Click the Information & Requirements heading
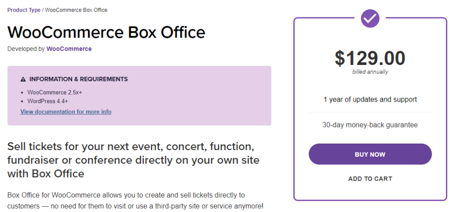Image resolution: width=453 pixels, height=212 pixels. [79, 79]
